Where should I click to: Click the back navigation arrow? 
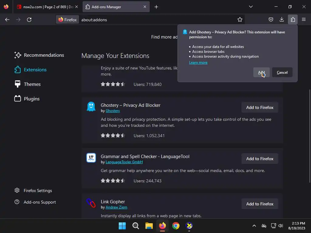(7, 20)
